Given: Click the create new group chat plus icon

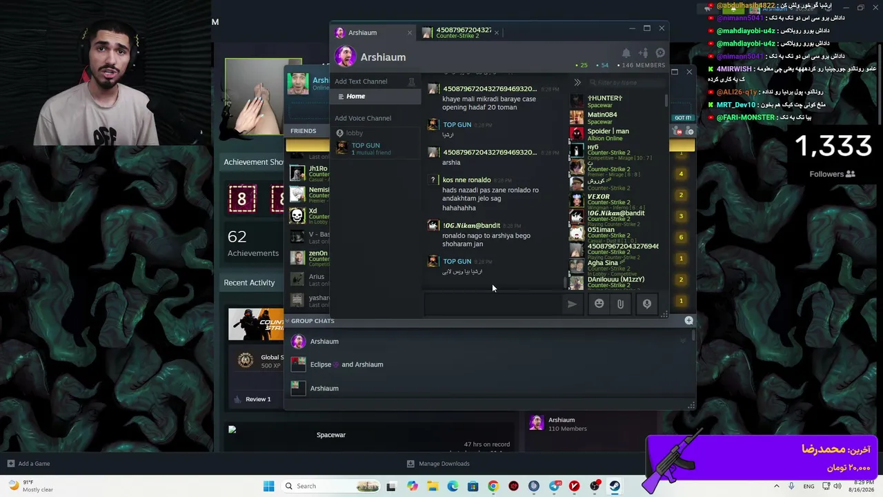Looking at the screenshot, I should click(x=688, y=320).
